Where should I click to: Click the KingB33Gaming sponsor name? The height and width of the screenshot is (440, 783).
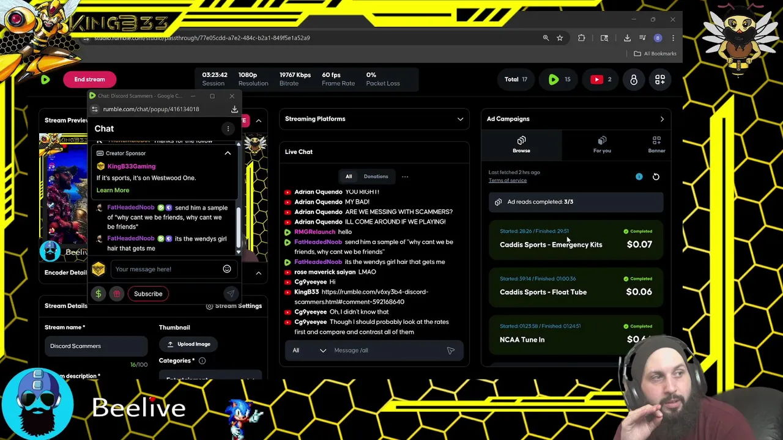tap(132, 166)
